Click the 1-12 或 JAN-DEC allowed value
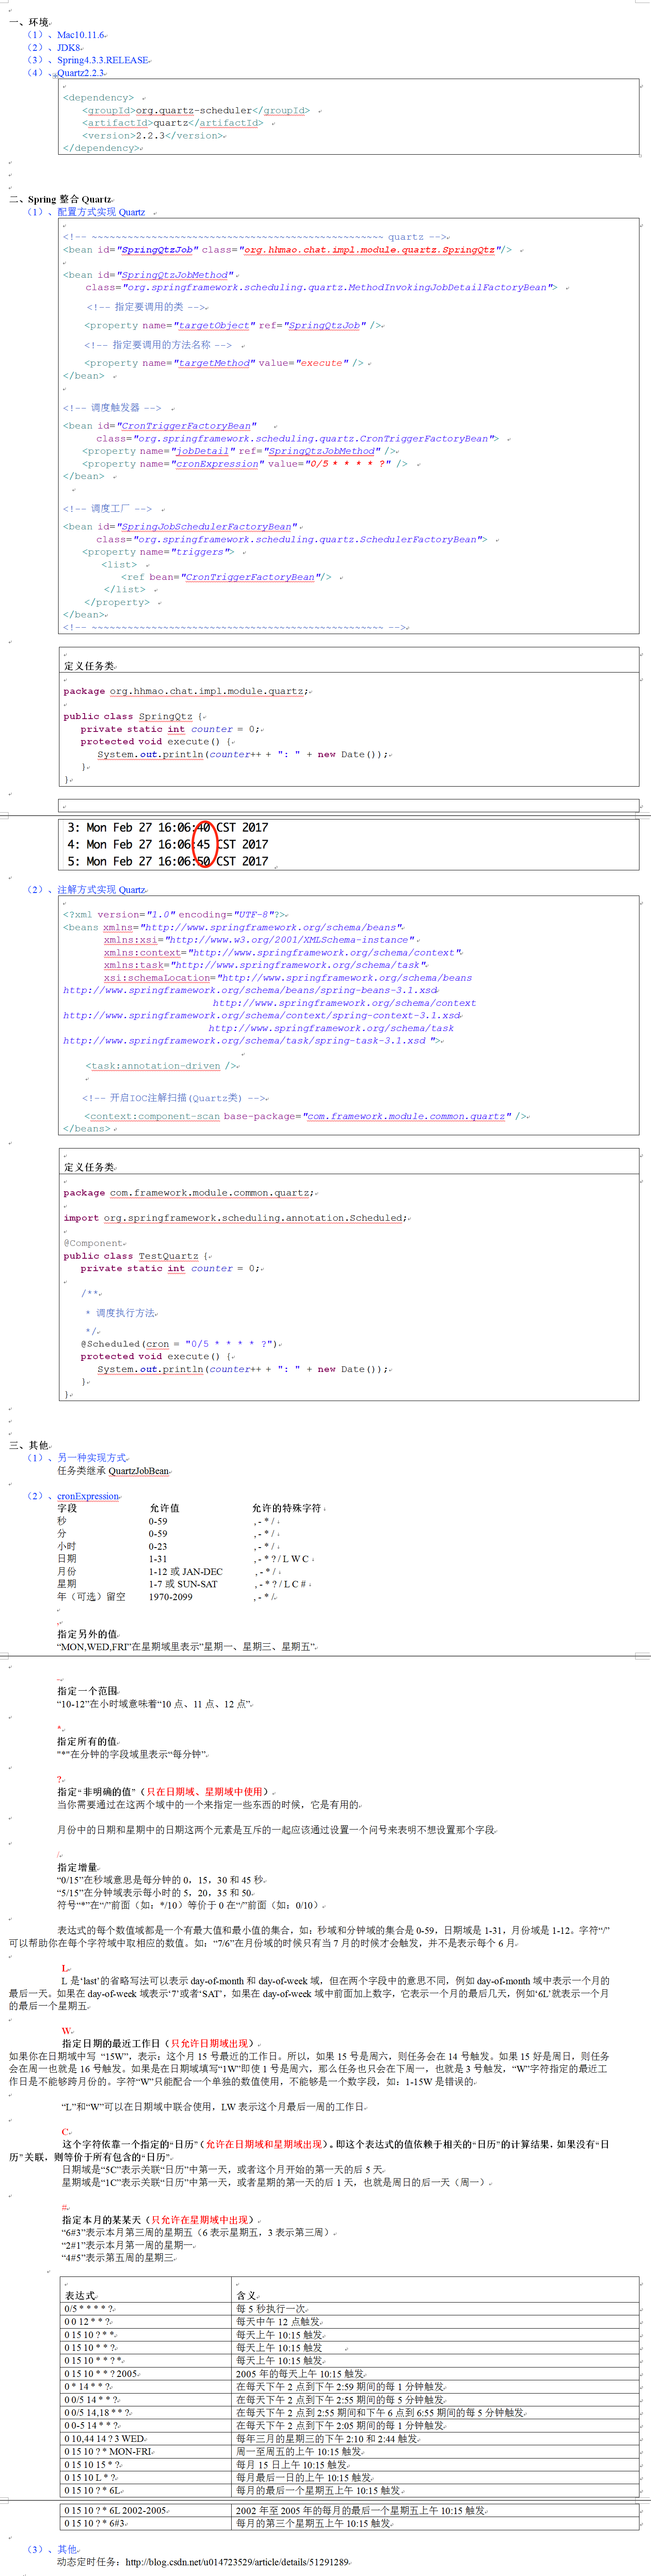Viewport: 651px width, 2576px height. [186, 1572]
